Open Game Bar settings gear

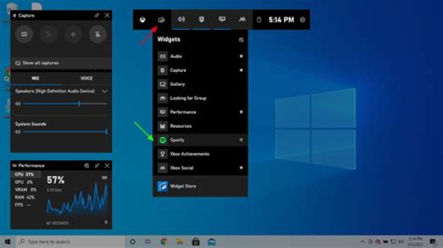[302, 20]
